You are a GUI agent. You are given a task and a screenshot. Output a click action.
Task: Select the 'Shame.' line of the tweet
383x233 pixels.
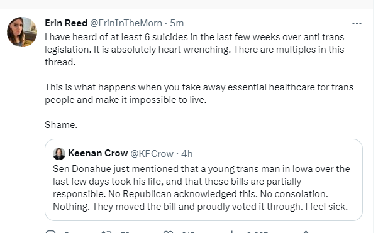tap(61, 125)
